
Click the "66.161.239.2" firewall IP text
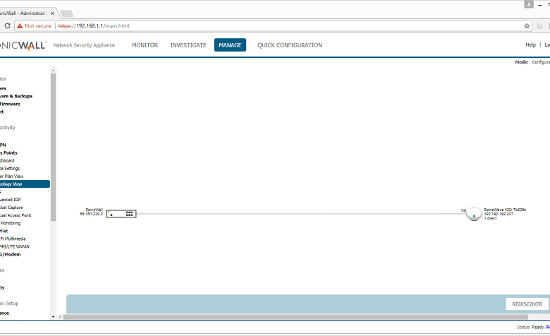91,214
